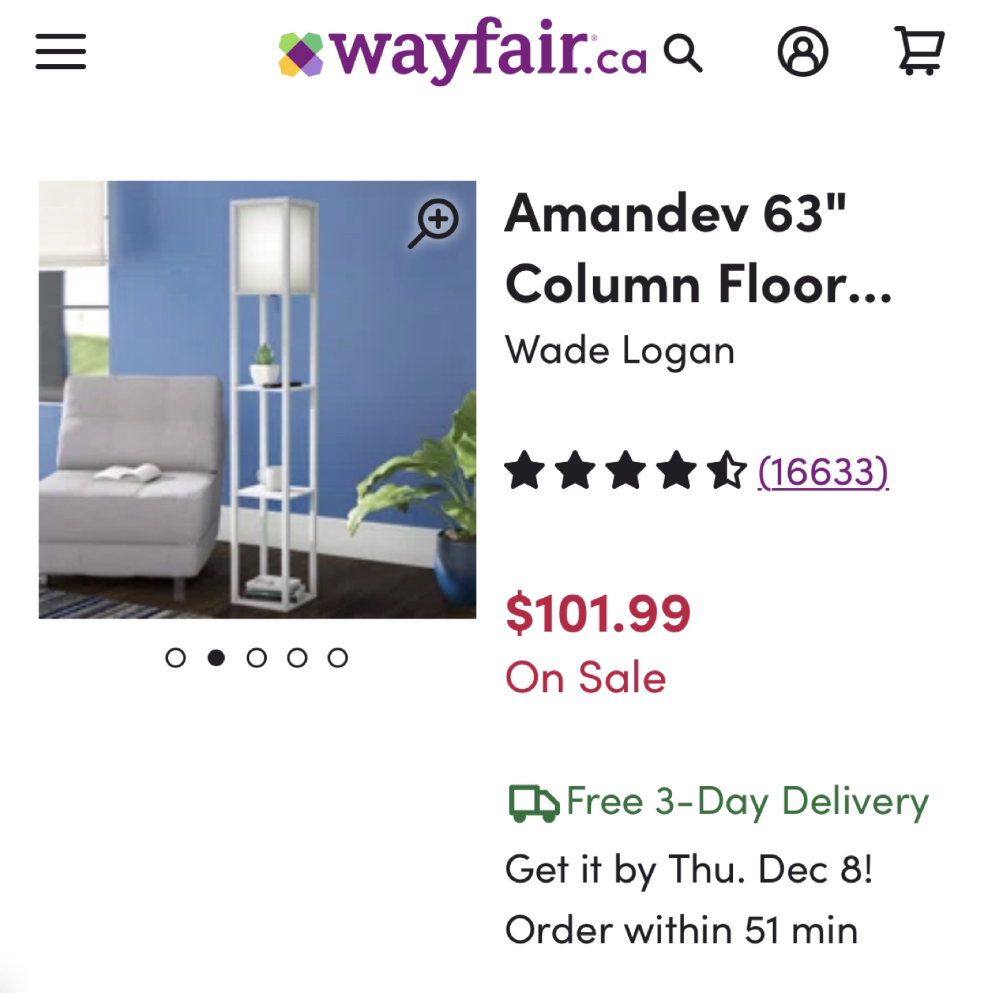The height and width of the screenshot is (993, 988).
Task: Click the Free 3-Day Delivery text
Action: [x=748, y=802]
